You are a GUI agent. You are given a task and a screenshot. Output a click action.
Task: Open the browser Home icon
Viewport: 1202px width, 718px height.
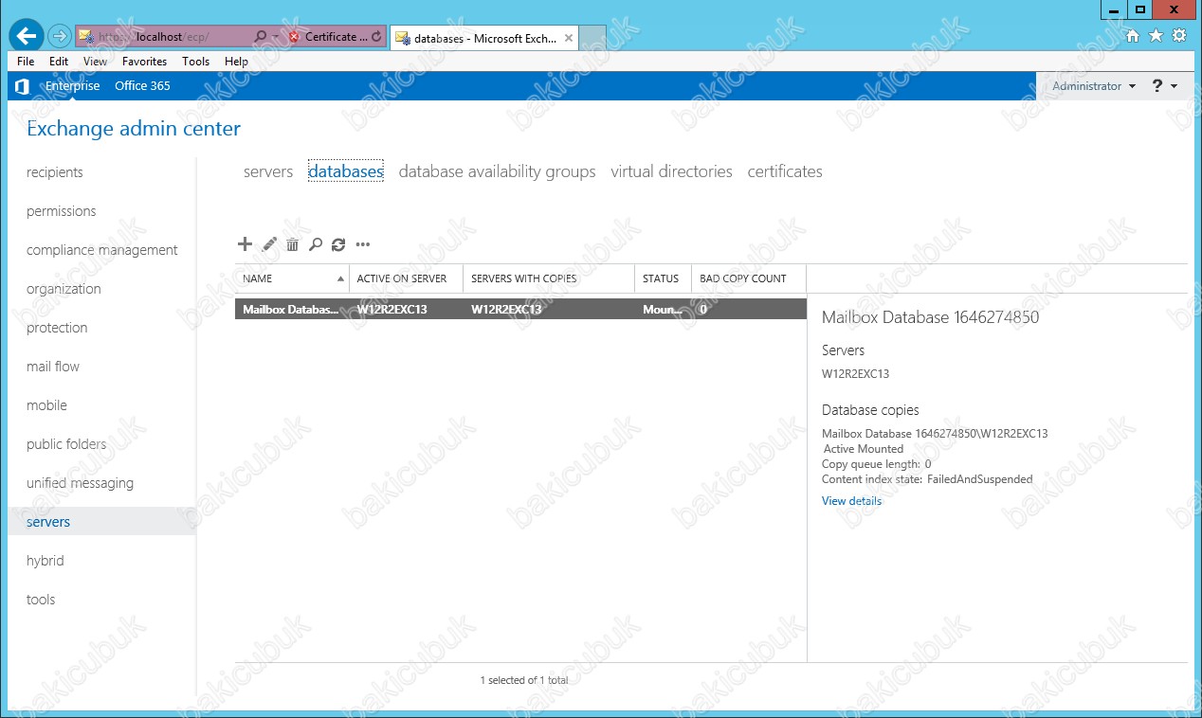point(1133,36)
